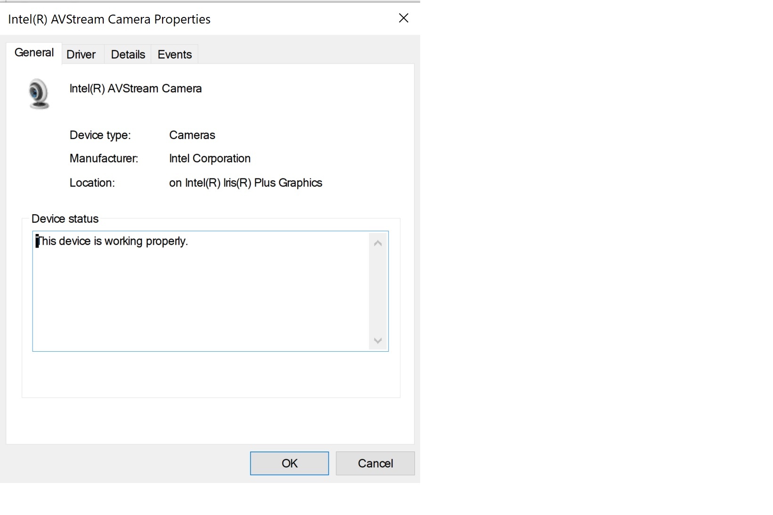The width and height of the screenshot is (773, 515).
Task: Click the Intel Corporation manufacturer value
Action: click(x=210, y=158)
